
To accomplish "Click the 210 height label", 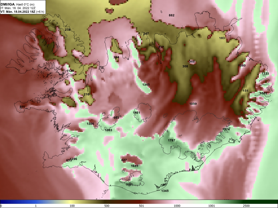I will click(86, 95).
